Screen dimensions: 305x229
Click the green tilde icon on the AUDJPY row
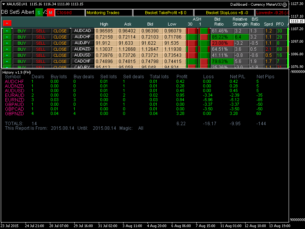coord(7,43)
